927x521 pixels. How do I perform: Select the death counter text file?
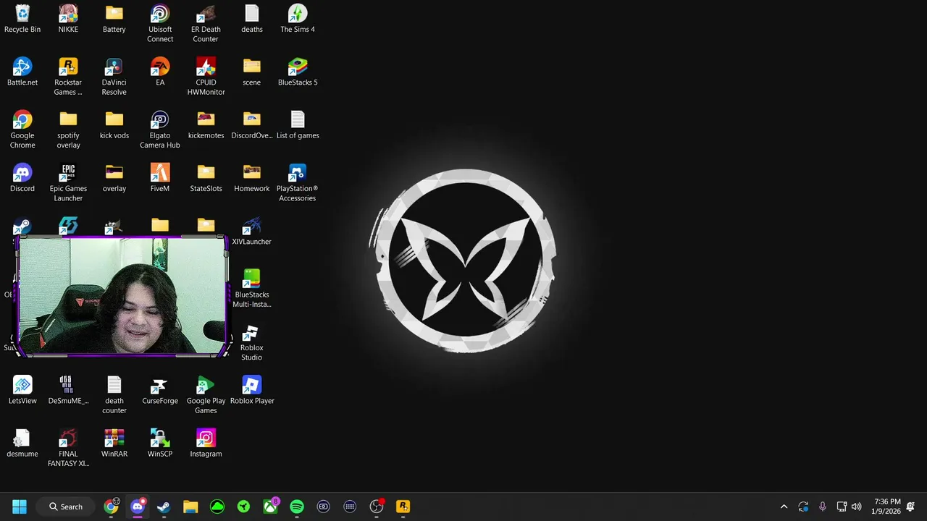[114, 394]
